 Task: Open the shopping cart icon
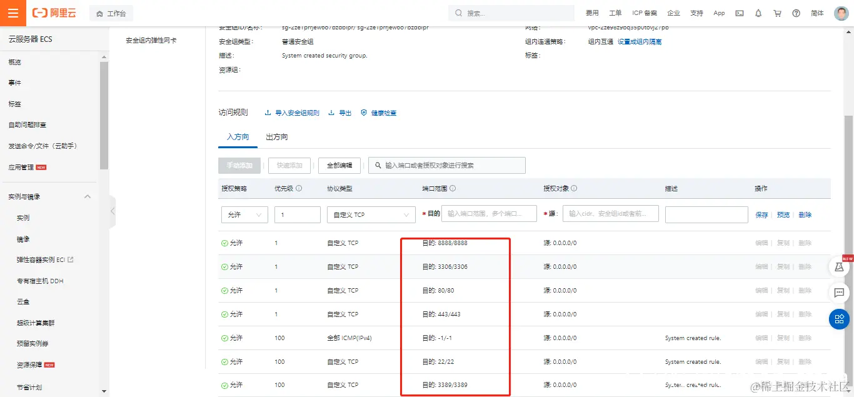[x=777, y=13]
